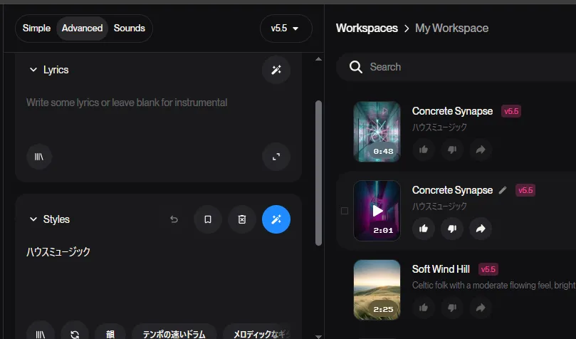Tick the checkbox beside the 2:01 track
Screen dimensions: 576x339
click(345, 211)
